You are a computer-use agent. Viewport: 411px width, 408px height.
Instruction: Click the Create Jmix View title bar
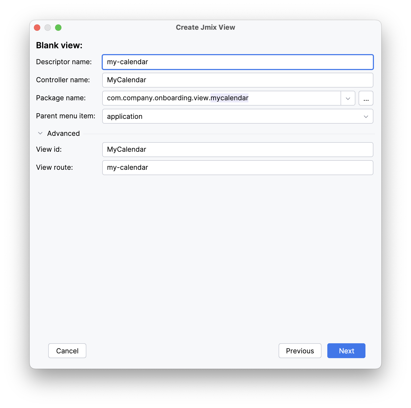pos(205,27)
